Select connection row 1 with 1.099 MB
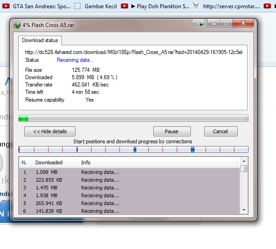This screenshot has width=276, height=249. coord(130,172)
